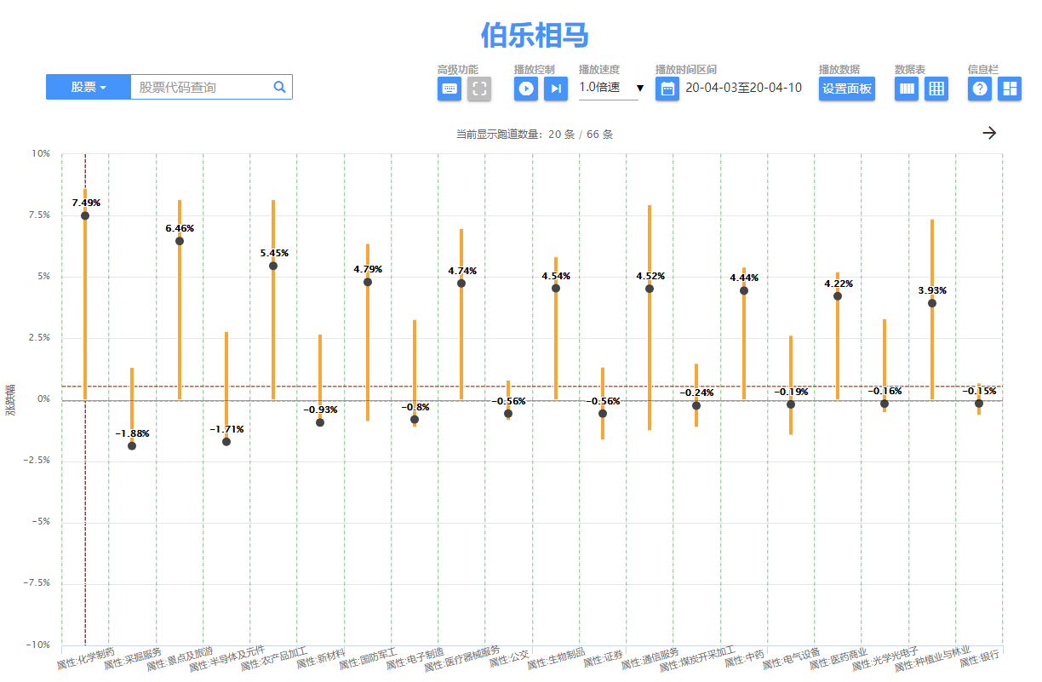Click the 6.46% data point for 景点及旅游
The width and height of the screenshot is (1042, 682).
tap(180, 241)
